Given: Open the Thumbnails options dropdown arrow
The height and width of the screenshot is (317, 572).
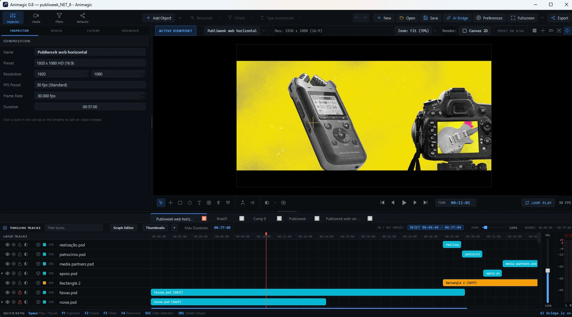Looking at the screenshot, I should 174,228.
